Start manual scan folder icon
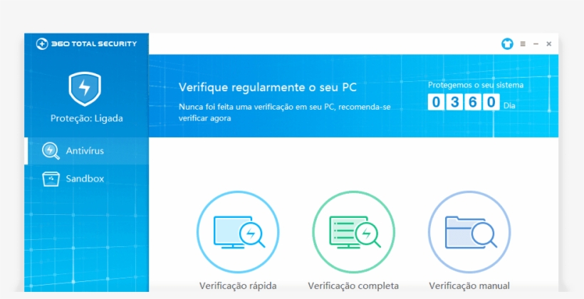The width and height of the screenshot is (584, 299). pyautogui.click(x=469, y=232)
